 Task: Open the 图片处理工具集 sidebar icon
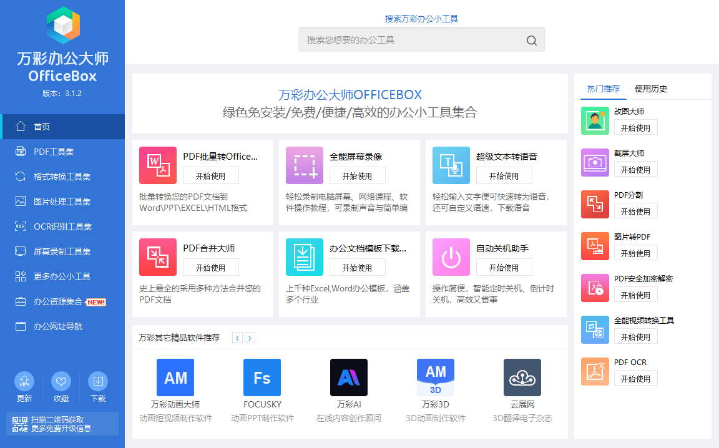19,201
